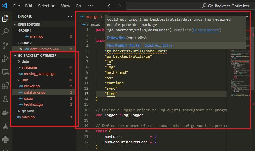This screenshot has height=151, width=255.
Task: Click the "go_backtest/utils/dataFuncs" import string
Action: (136, 51)
